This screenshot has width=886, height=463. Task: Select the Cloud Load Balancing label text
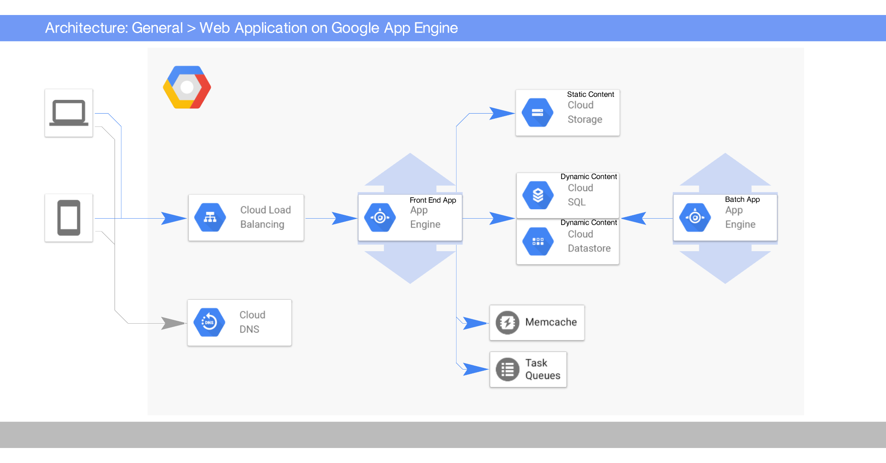point(265,217)
